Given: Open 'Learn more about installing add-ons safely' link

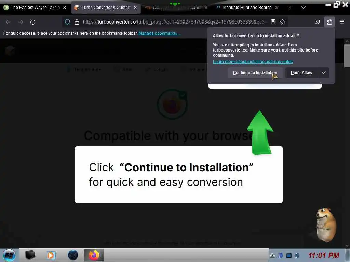Looking at the screenshot, I should pyautogui.click(x=253, y=62).
